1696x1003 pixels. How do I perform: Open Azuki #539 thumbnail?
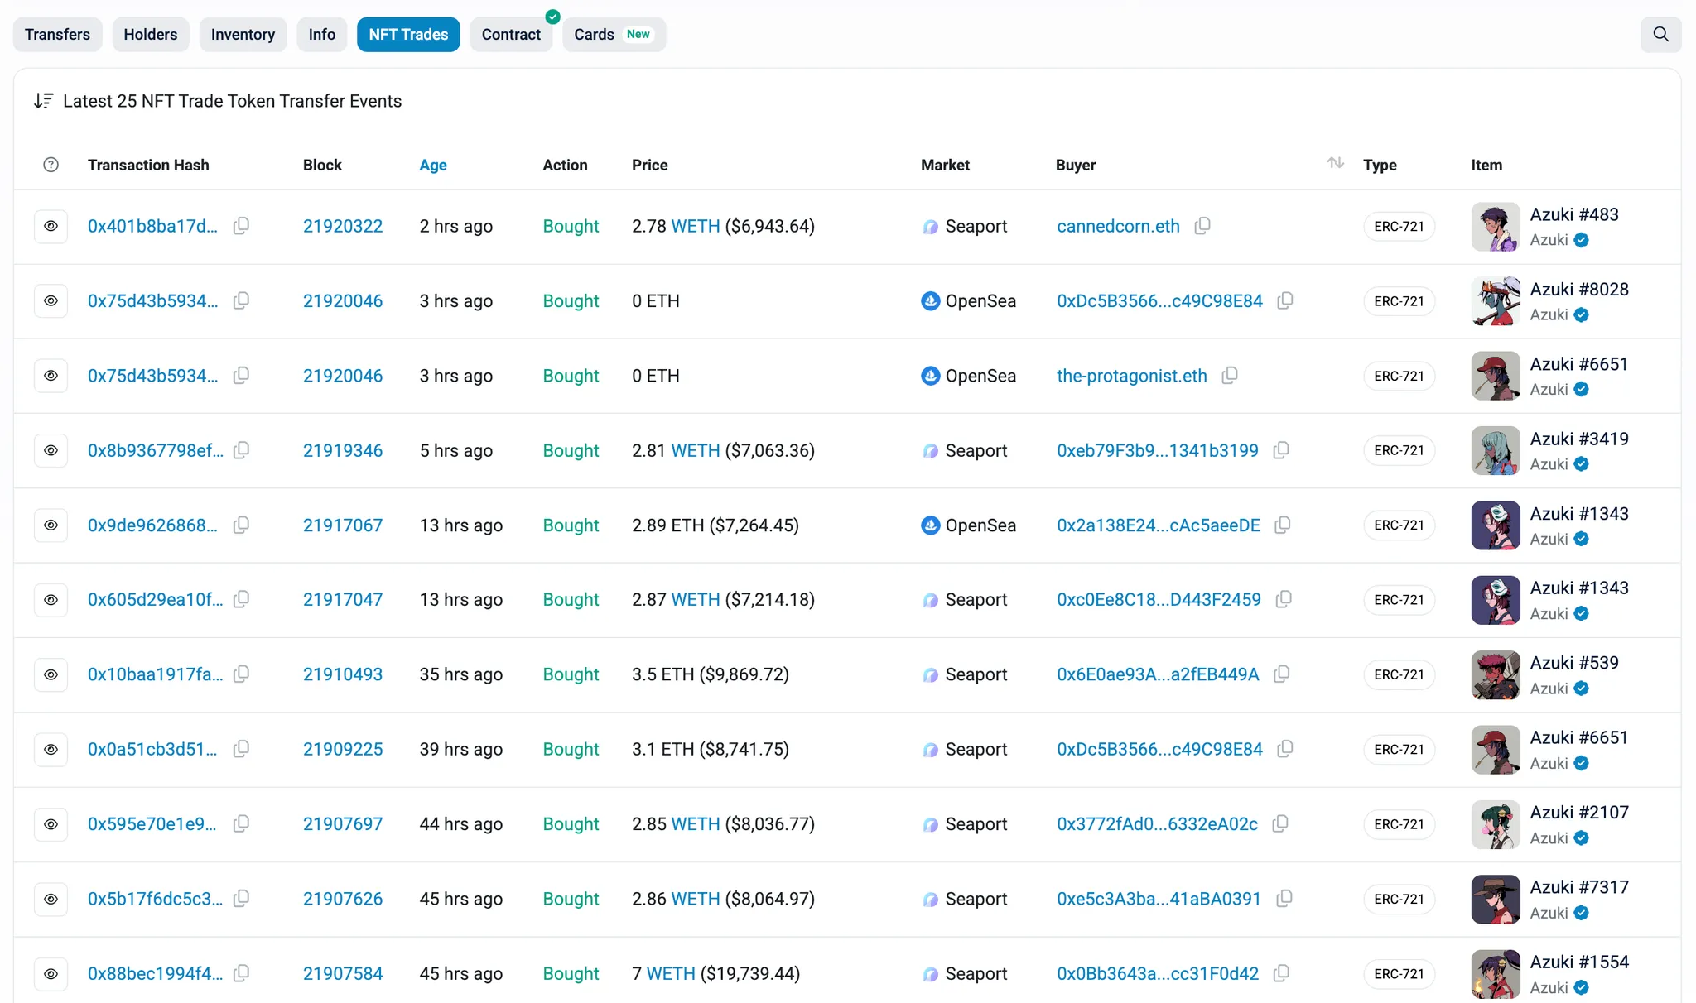tap(1496, 674)
